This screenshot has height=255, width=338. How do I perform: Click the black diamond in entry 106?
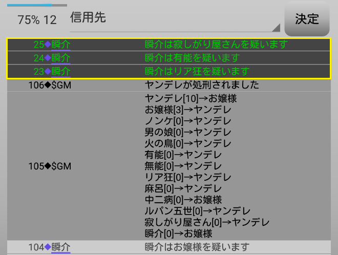tap(48, 85)
